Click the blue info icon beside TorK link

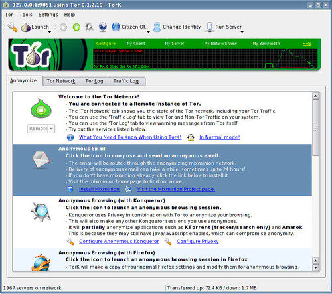pos(70,137)
